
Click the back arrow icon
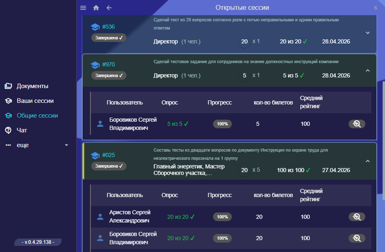109,8
